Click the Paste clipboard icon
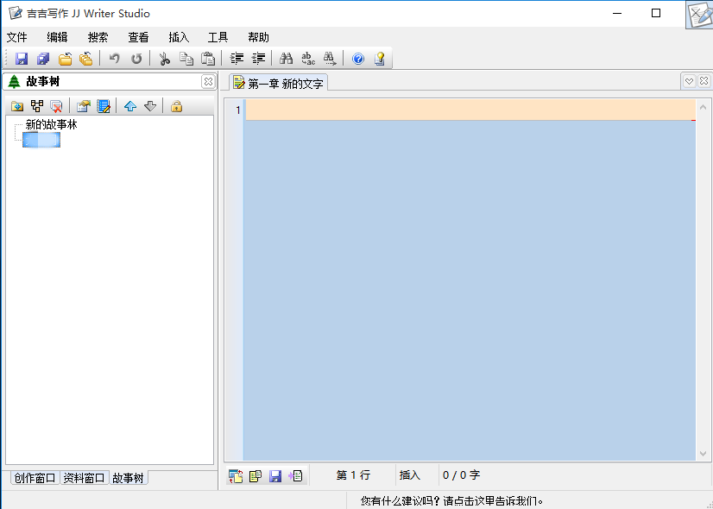The height and width of the screenshot is (509, 713). pos(207,59)
